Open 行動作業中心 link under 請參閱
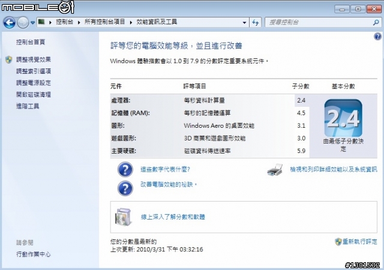 (34, 254)
